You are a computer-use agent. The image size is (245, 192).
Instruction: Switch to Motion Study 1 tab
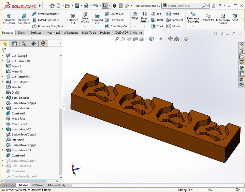[58, 185]
